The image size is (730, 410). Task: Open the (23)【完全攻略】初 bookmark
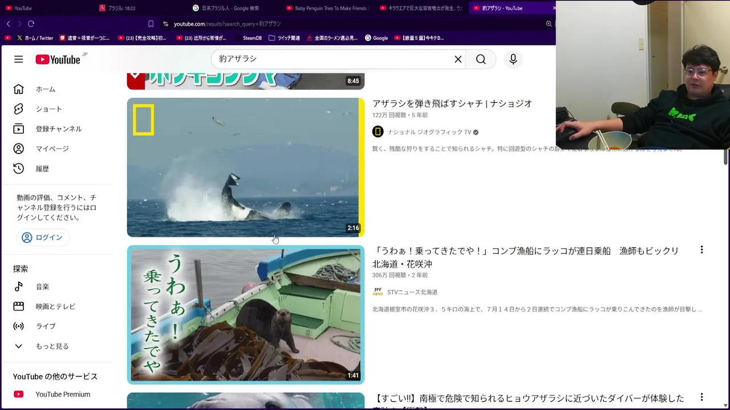point(142,38)
